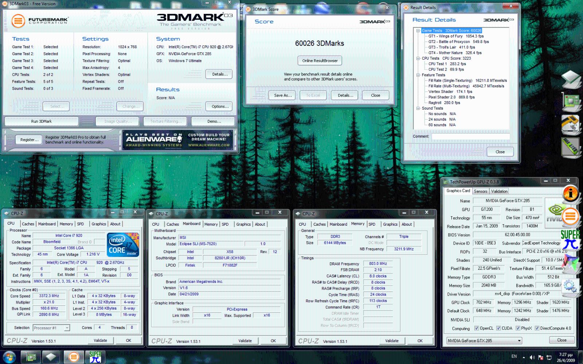The height and width of the screenshot is (364, 583).
Task: Toggle the CUDA checkbox in GPU-Z
Action: click(498, 328)
